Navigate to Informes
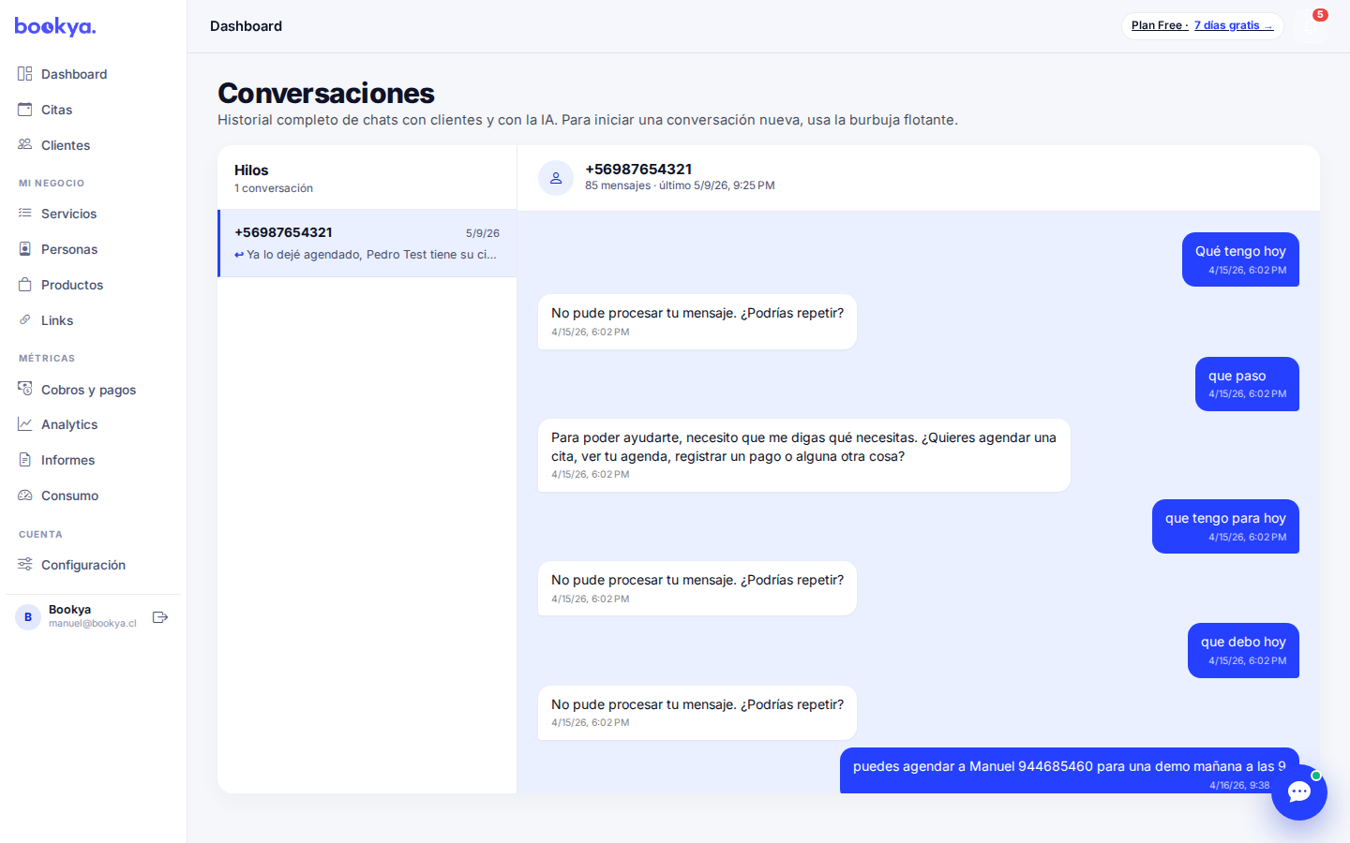 pyautogui.click(x=67, y=460)
